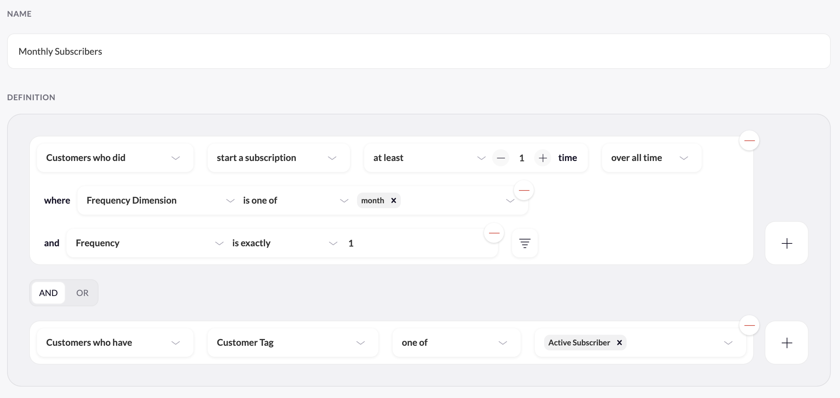Remove the Frequency Dimension filter row
Viewport: 840px width, 398px height.
tap(524, 190)
